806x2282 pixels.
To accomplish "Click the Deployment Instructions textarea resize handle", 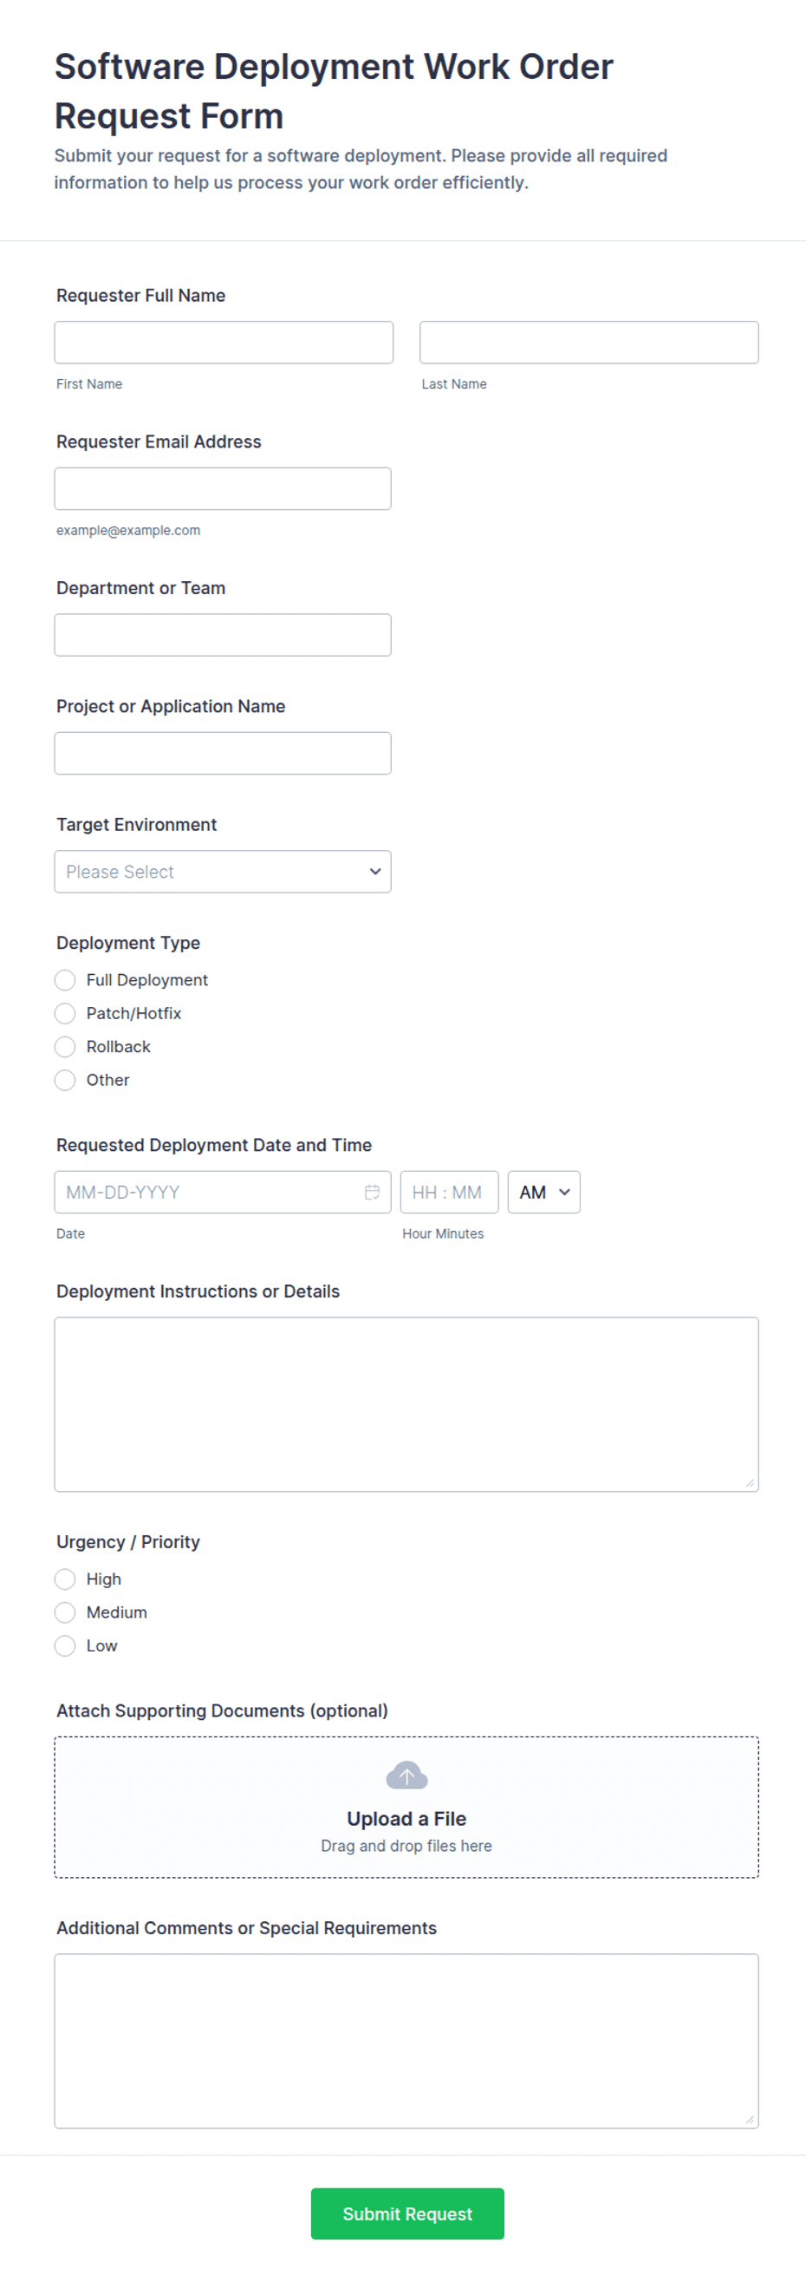I will point(750,1482).
